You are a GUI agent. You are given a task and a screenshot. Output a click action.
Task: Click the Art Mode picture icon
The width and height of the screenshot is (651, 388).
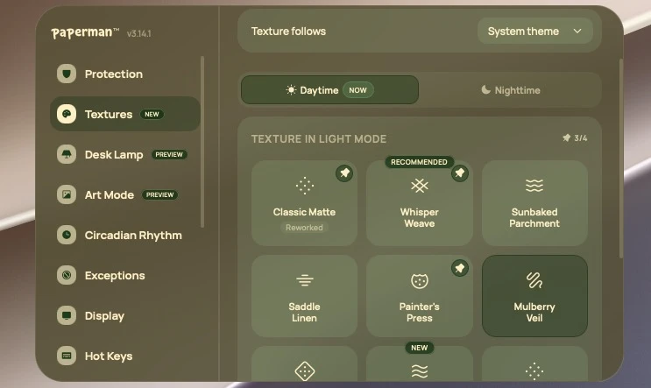[67, 194]
